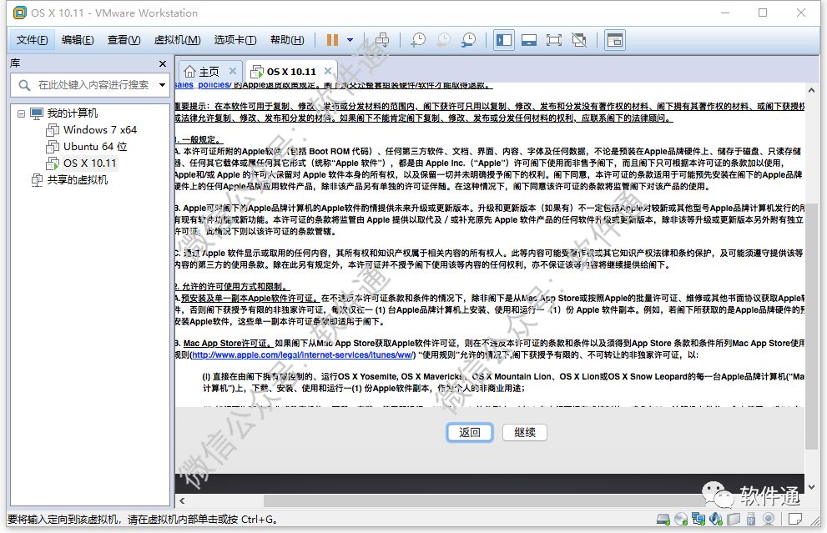Click the CD/DVD drive status icon
Viewport: 827px width, 533px height.
click(681, 520)
